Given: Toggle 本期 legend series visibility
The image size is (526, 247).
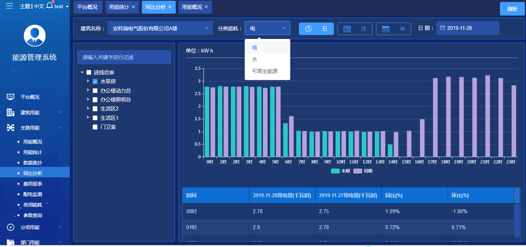Looking at the screenshot, I should pyautogui.click(x=341, y=171).
